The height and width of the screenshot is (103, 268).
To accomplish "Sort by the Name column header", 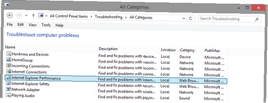I will (10, 47).
